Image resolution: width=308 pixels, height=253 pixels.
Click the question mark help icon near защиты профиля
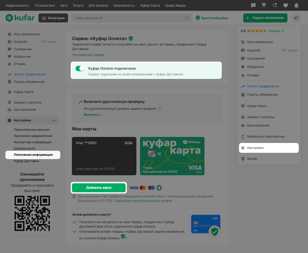160,109
